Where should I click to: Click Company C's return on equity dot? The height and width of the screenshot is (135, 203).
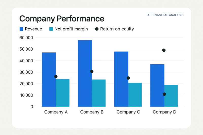[128, 78]
